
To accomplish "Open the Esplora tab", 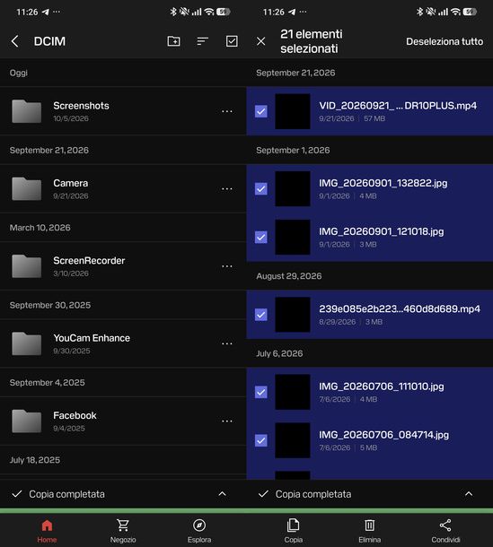I will pyautogui.click(x=199, y=531).
